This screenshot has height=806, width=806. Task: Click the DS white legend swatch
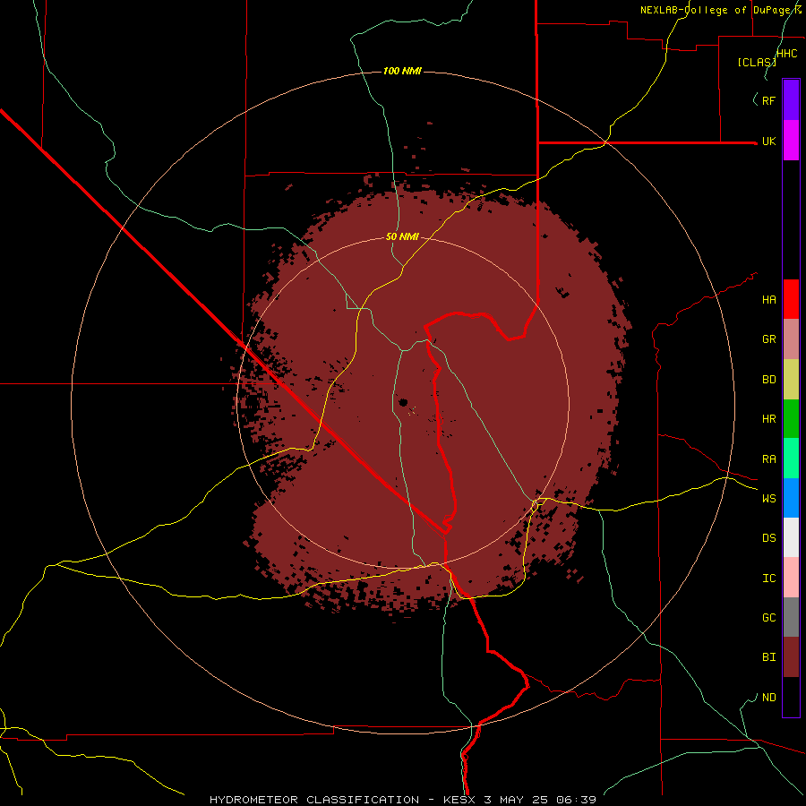tap(791, 537)
